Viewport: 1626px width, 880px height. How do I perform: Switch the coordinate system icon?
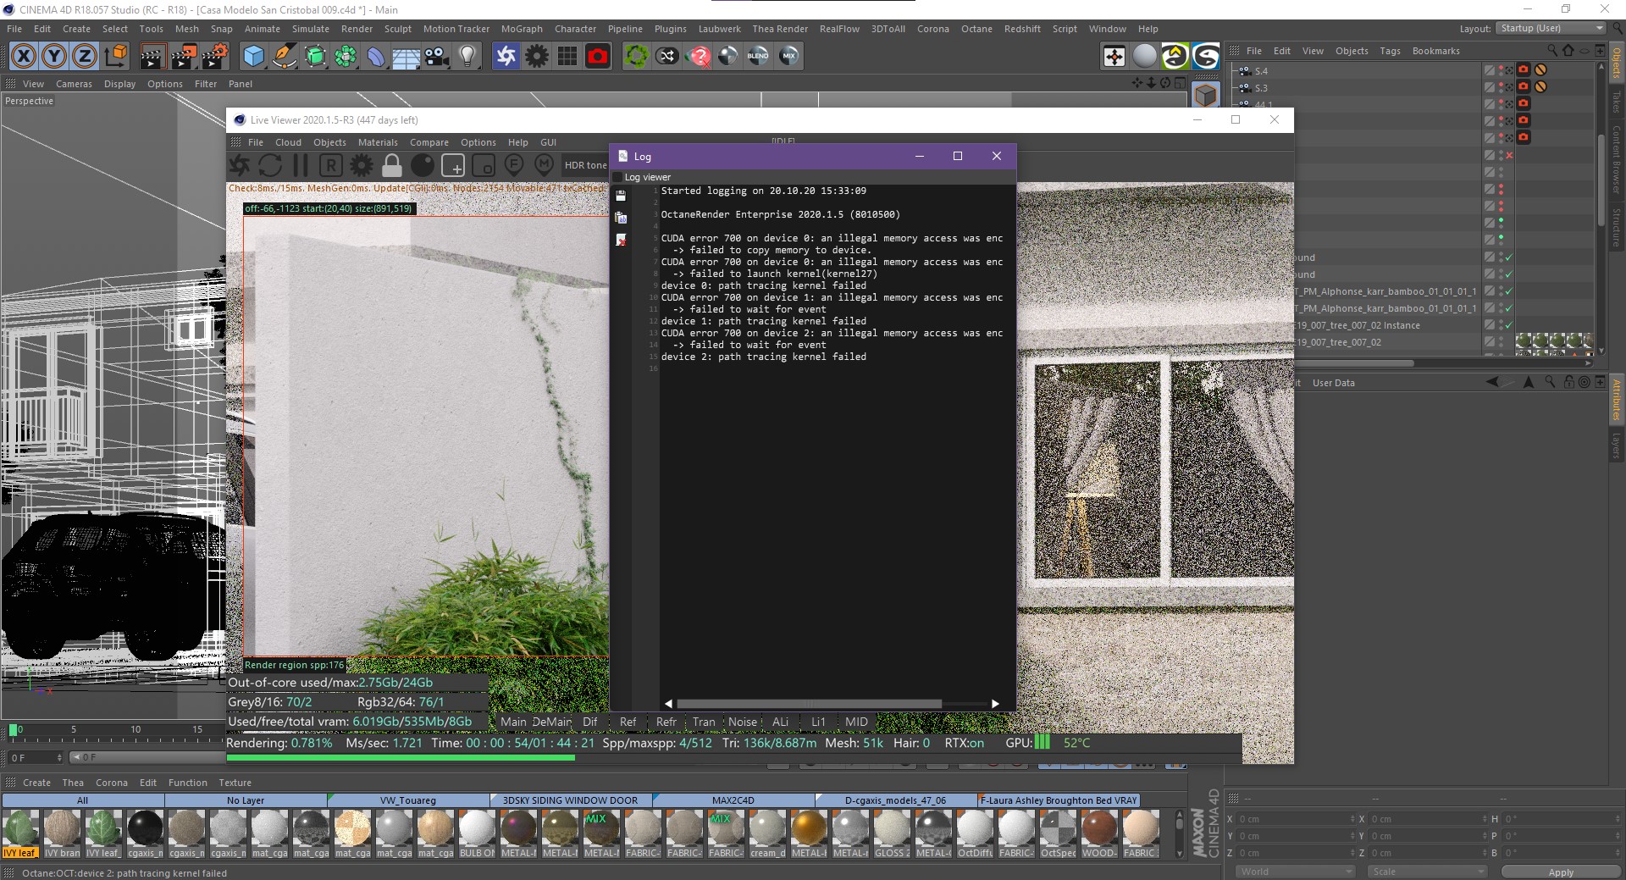point(115,56)
